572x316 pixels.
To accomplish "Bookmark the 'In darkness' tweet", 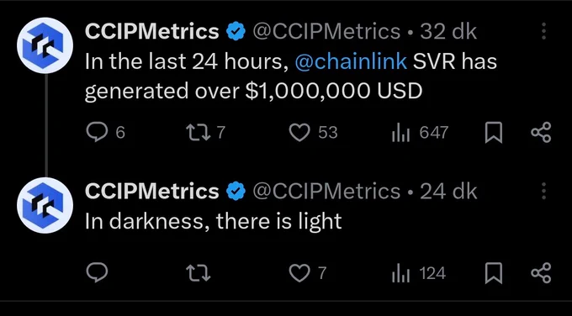I will [x=494, y=273].
